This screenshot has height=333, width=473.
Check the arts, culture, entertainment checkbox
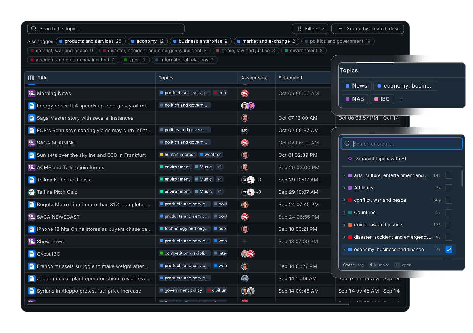pyautogui.click(x=449, y=175)
